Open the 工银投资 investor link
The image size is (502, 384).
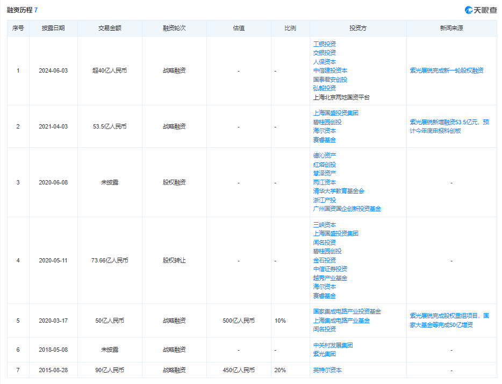tap(324, 44)
